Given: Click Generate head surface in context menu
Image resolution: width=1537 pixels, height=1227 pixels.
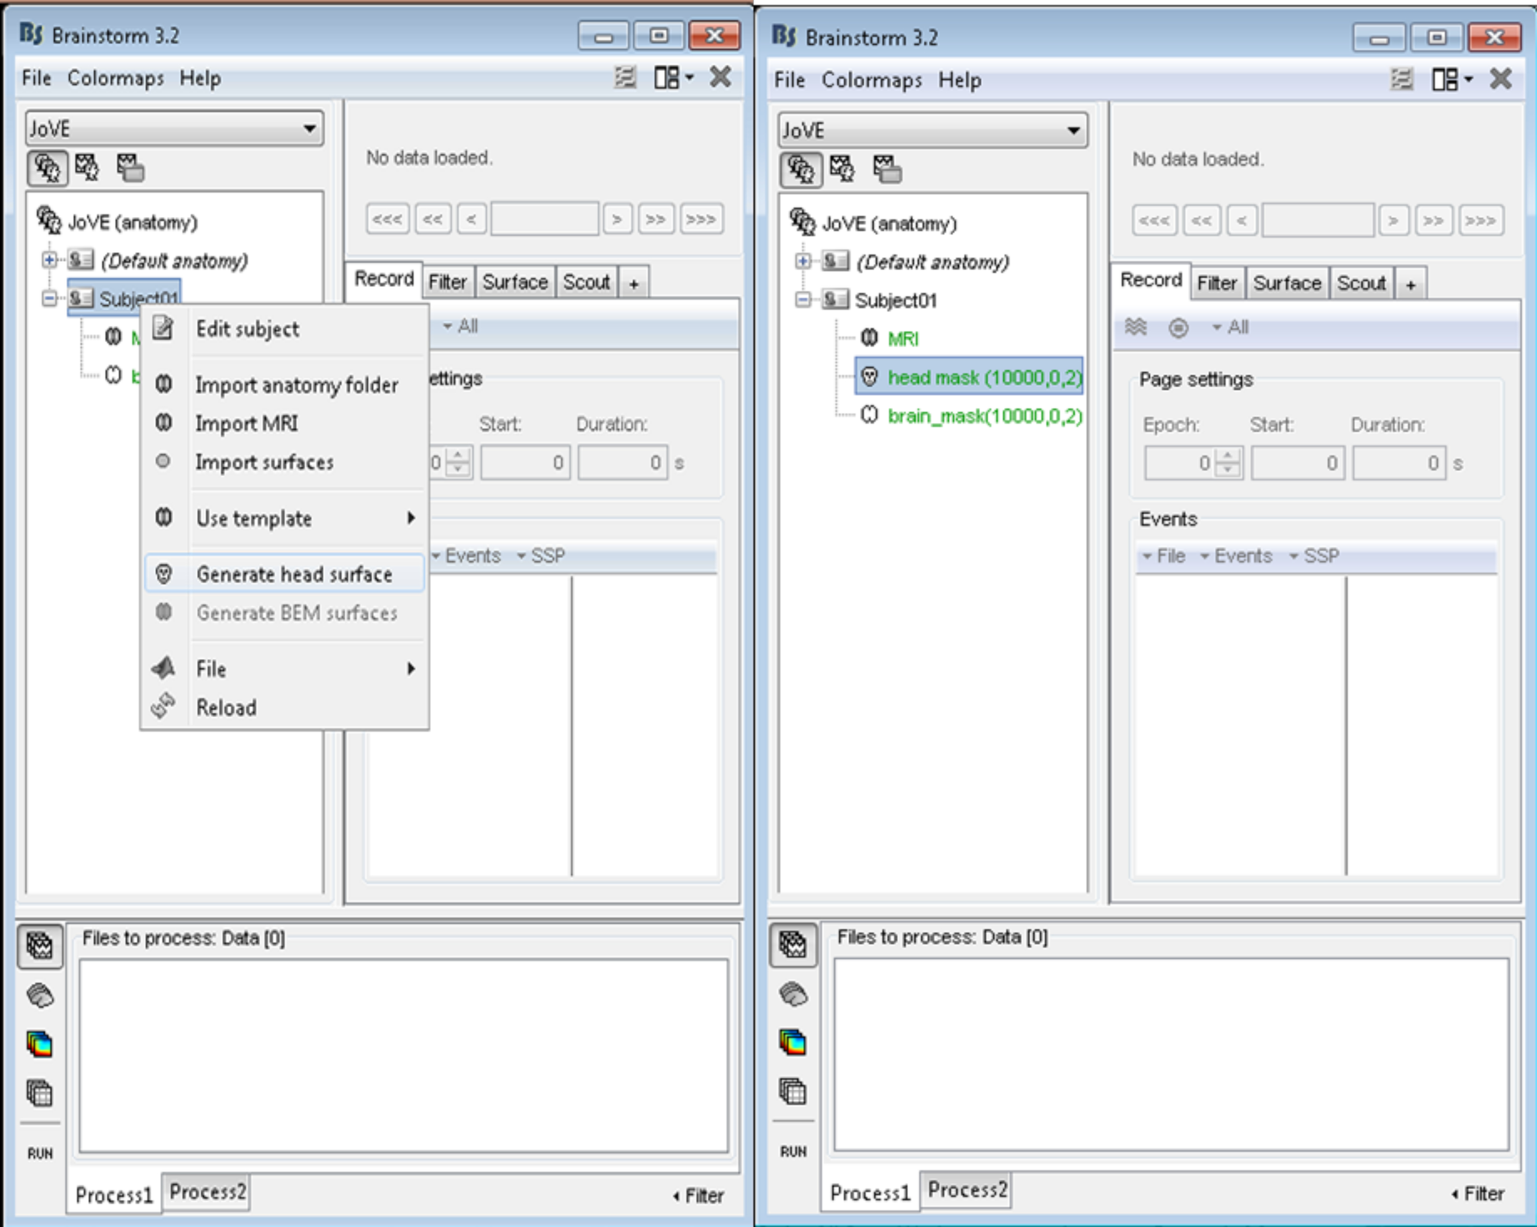Looking at the screenshot, I should 294,574.
